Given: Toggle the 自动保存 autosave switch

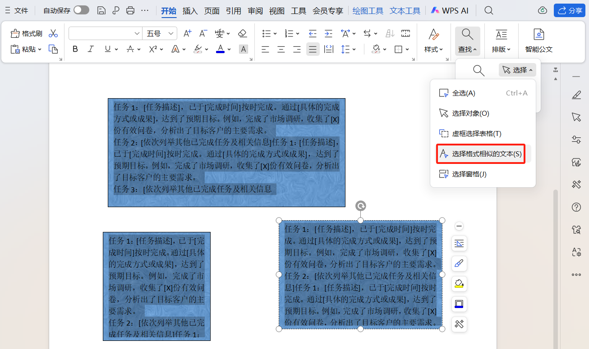Looking at the screenshot, I should (81, 10).
